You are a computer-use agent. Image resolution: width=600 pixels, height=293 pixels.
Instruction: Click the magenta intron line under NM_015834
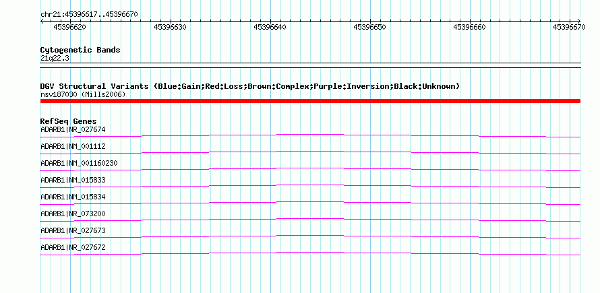tap(310, 202)
